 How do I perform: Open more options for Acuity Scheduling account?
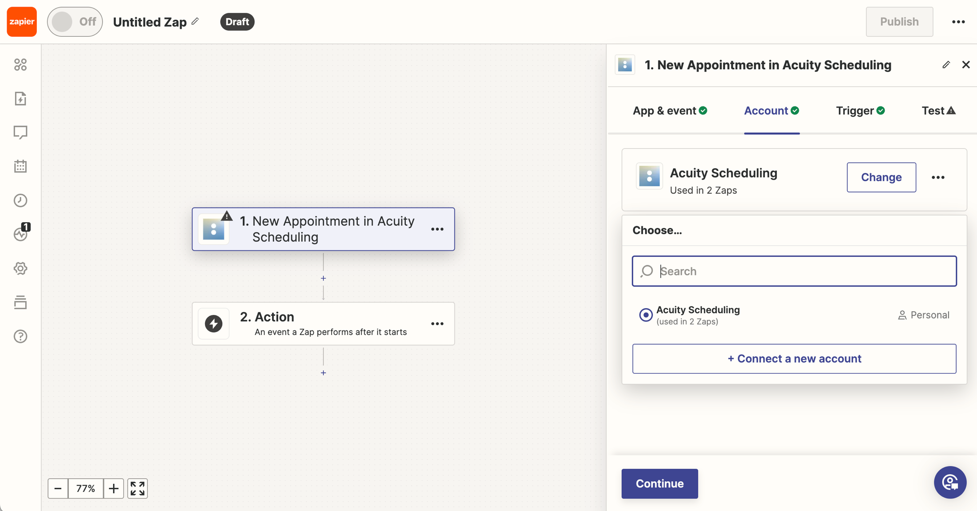(x=938, y=177)
